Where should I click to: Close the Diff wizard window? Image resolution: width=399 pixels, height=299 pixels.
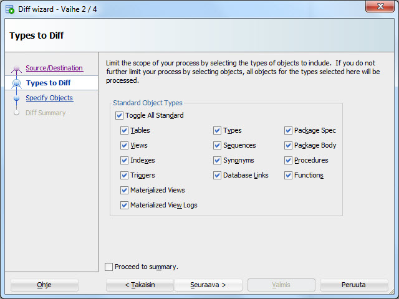pos(380,6)
